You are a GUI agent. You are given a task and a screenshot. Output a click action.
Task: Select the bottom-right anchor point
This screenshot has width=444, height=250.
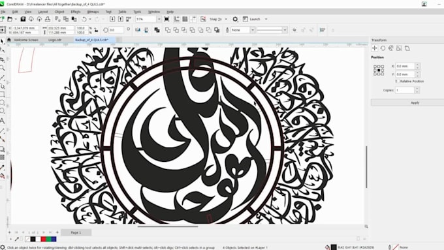pyautogui.click(x=382, y=74)
